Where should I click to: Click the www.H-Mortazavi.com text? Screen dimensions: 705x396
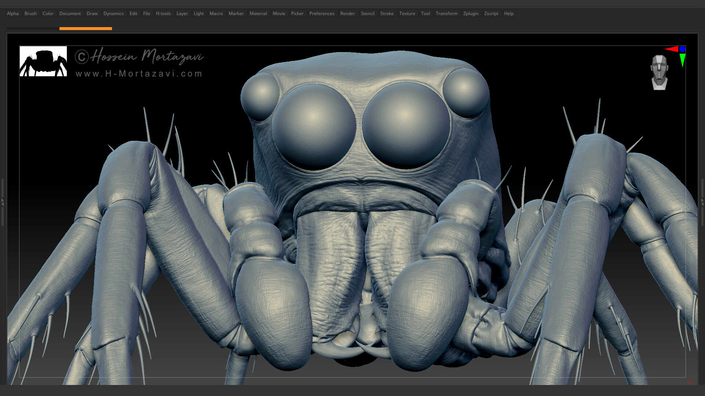click(138, 74)
